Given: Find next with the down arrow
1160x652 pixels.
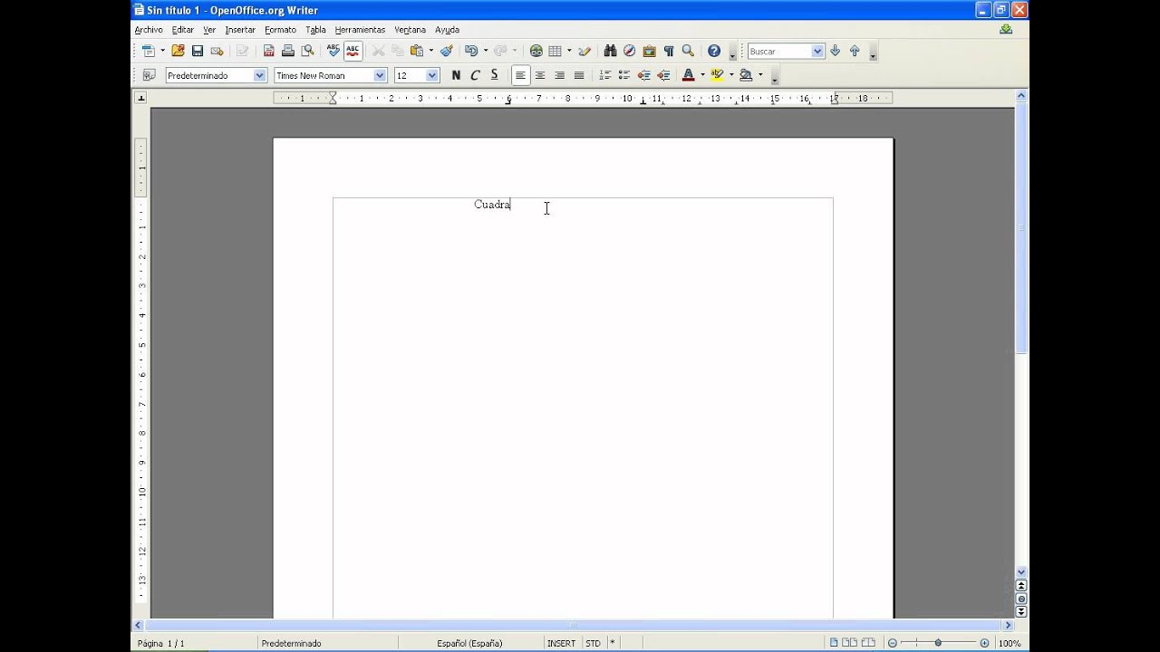Looking at the screenshot, I should pos(836,52).
